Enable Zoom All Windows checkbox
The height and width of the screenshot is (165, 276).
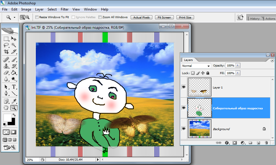click(100, 17)
